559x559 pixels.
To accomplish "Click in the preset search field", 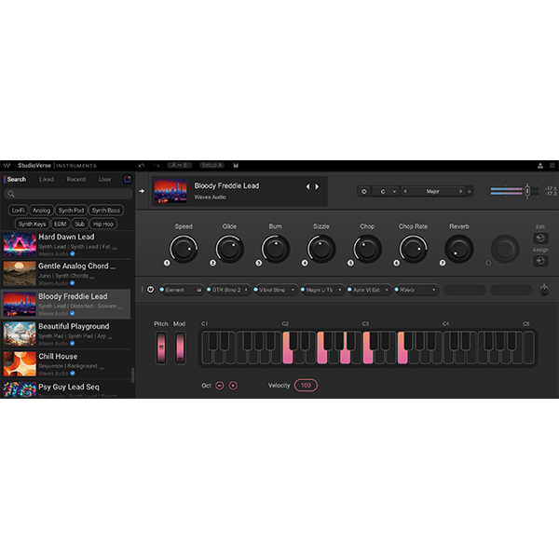I will coord(68,194).
